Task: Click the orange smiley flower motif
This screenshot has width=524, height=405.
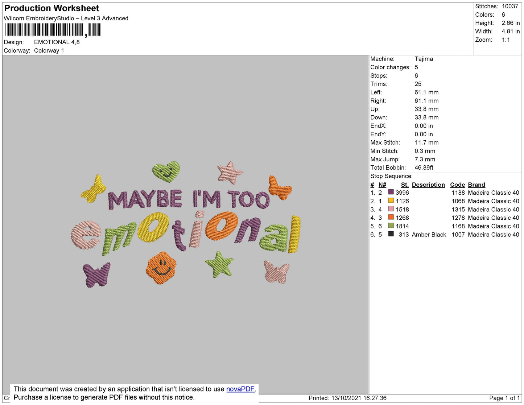Action: pyautogui.click(x=161, y=268)
